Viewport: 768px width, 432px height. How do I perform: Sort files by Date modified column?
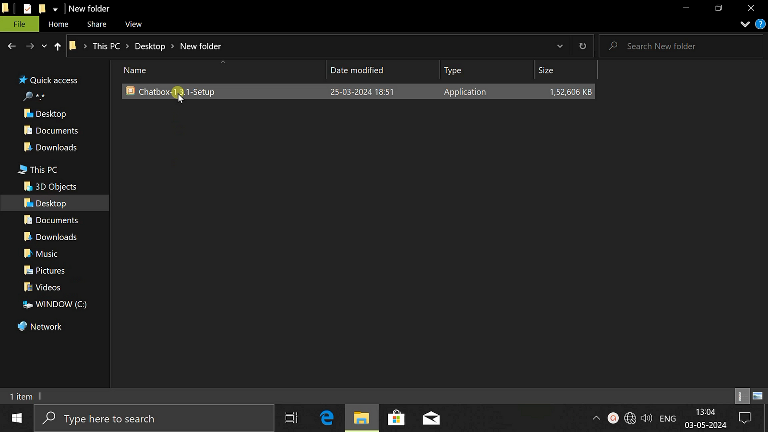pos(357,70)
